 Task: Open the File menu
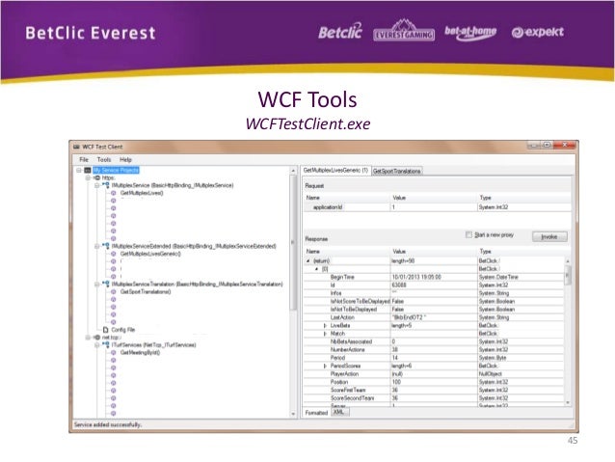[x=84, y=160]
